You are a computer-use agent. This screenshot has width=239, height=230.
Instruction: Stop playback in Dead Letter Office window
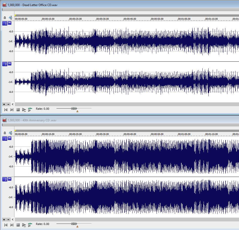point(18,109)
